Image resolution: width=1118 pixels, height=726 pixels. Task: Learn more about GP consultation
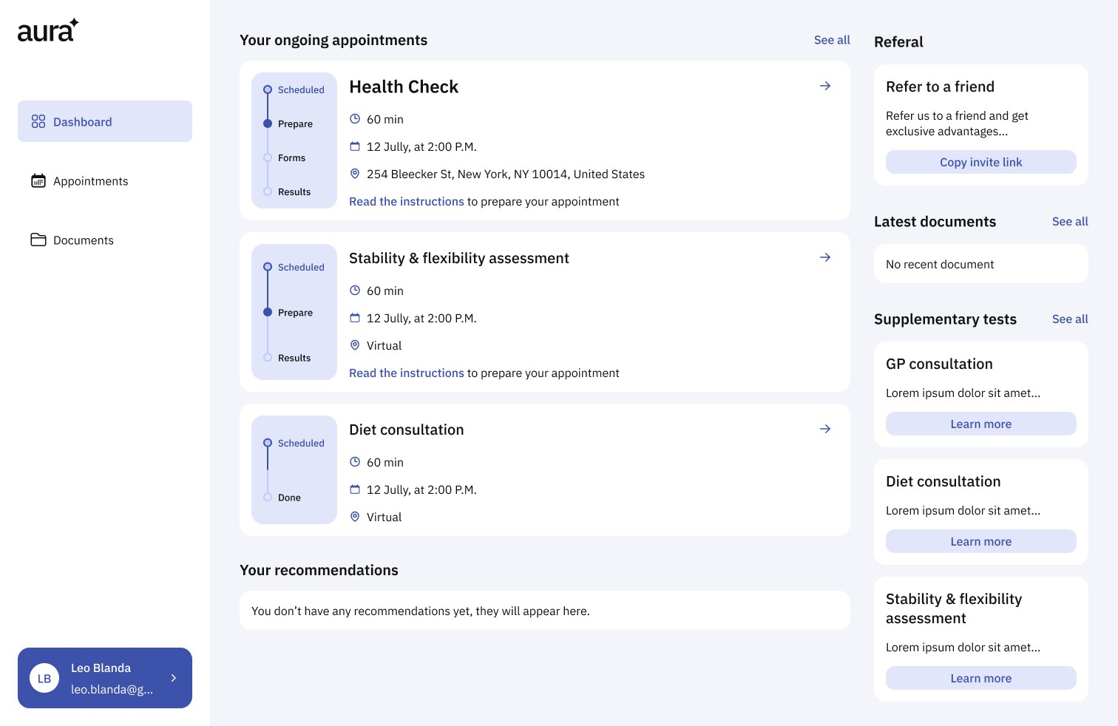click(981, 424)
